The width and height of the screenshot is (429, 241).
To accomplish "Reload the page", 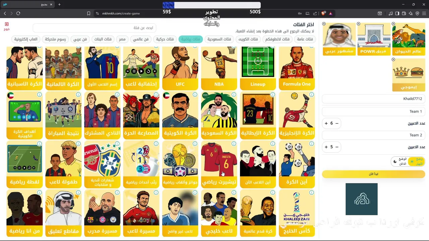I will pyautogui.click(x=18, y=13).
